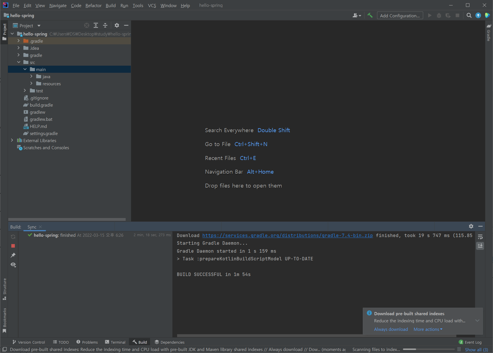Toggle the Build view eye icon

coord(13,265)
